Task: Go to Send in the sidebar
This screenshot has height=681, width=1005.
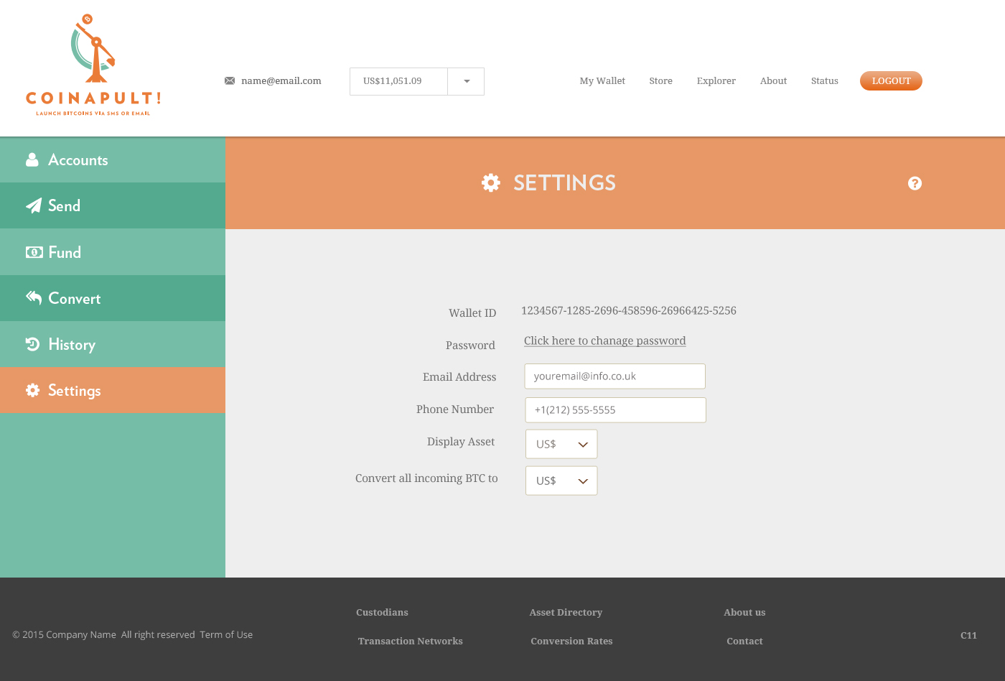Action: pos(113,205)
